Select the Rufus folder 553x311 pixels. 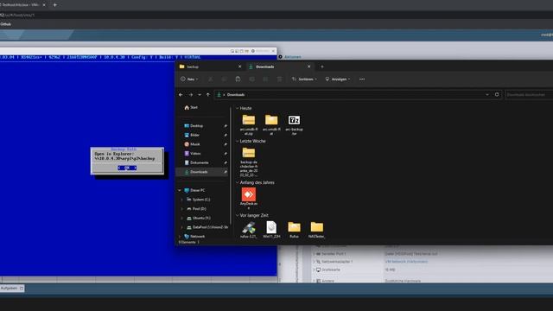click(294, 230)
